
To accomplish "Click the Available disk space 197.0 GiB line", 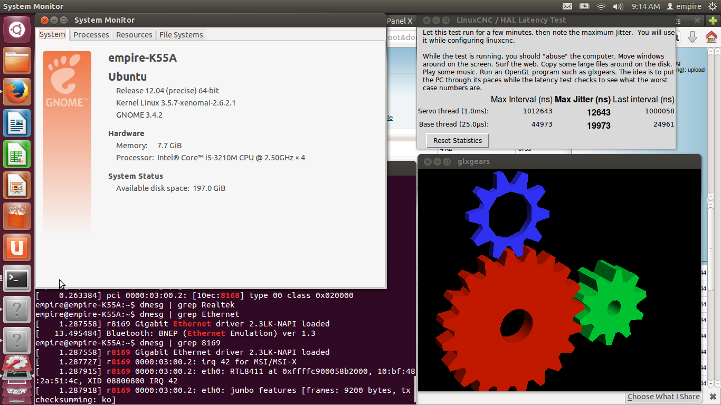I will point(170,188).
